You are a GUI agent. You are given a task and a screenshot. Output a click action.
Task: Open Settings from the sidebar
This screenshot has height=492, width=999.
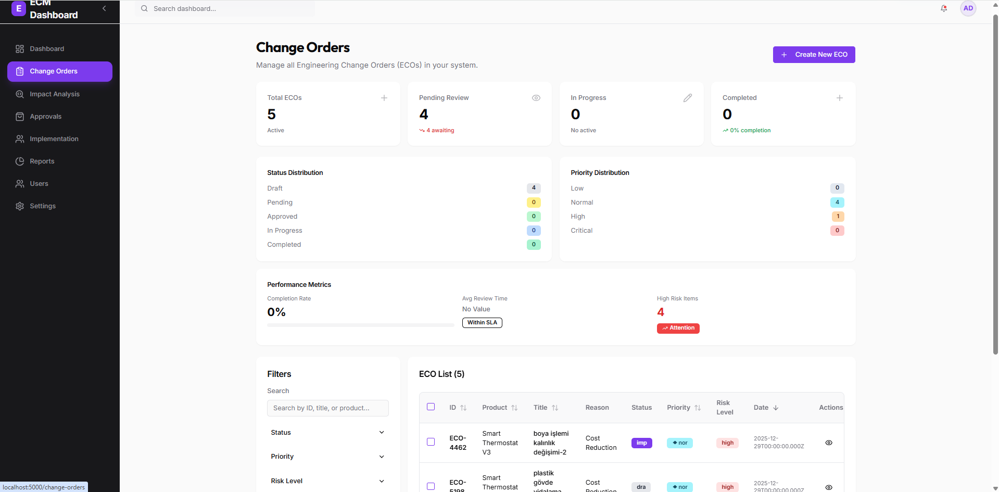42,206
